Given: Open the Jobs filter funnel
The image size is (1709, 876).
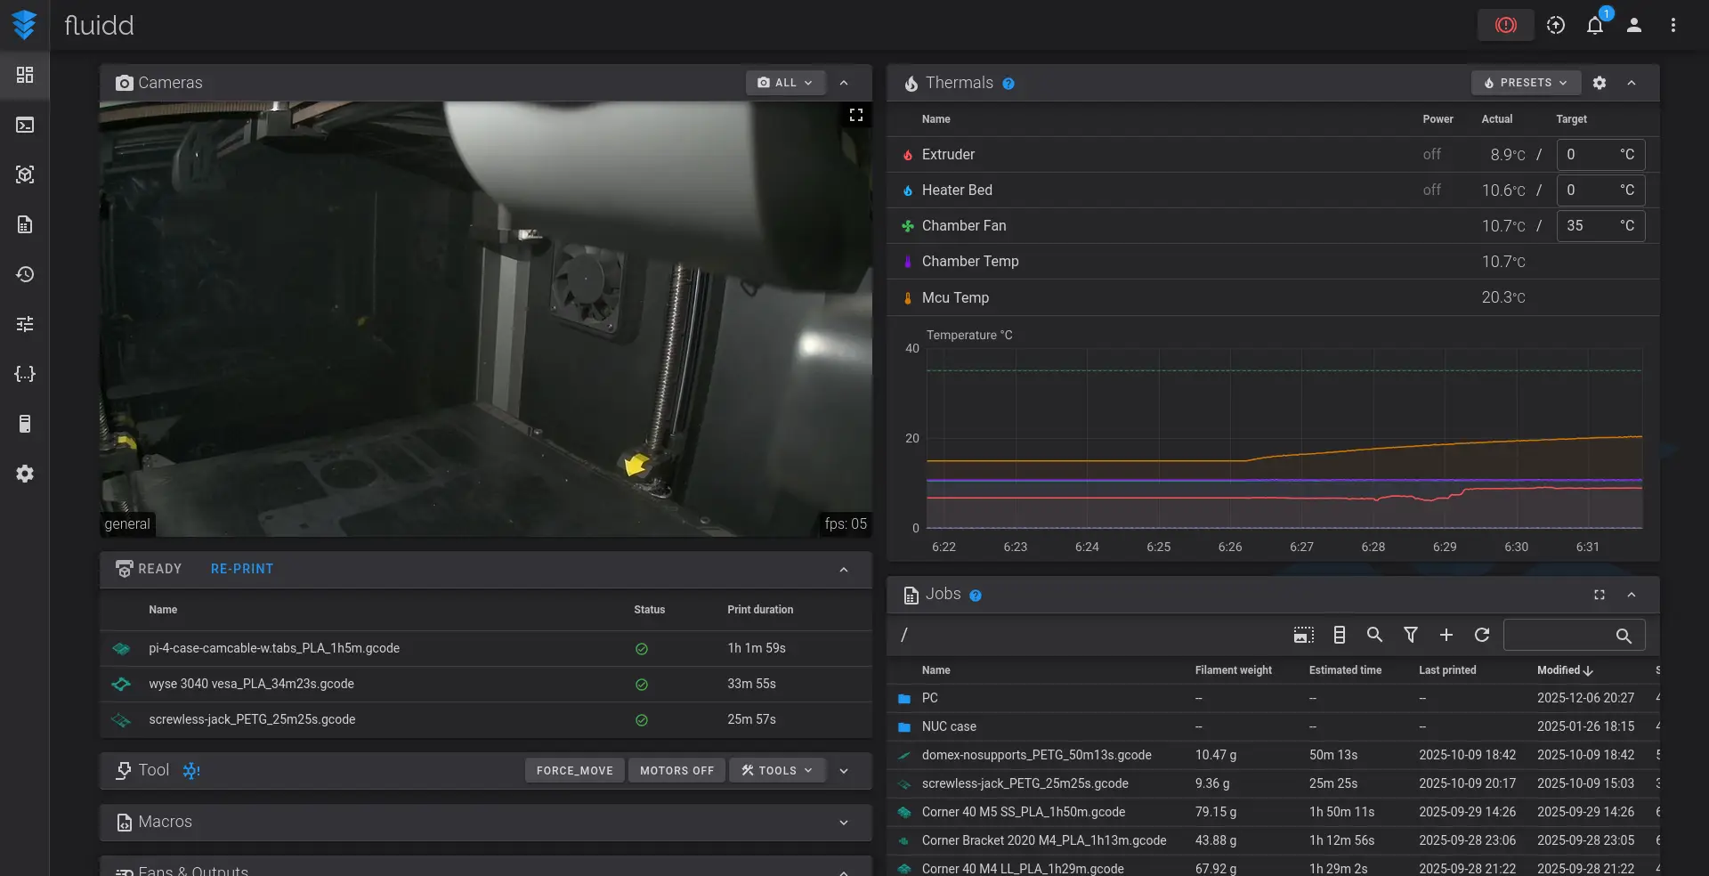Looking at the screenshot, I should tap(1411, 635).
